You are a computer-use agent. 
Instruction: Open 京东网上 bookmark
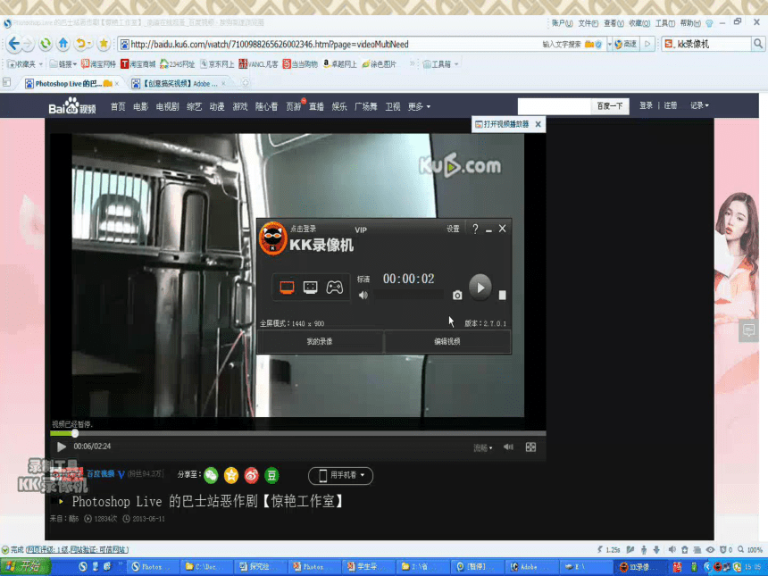click(217, 64)
